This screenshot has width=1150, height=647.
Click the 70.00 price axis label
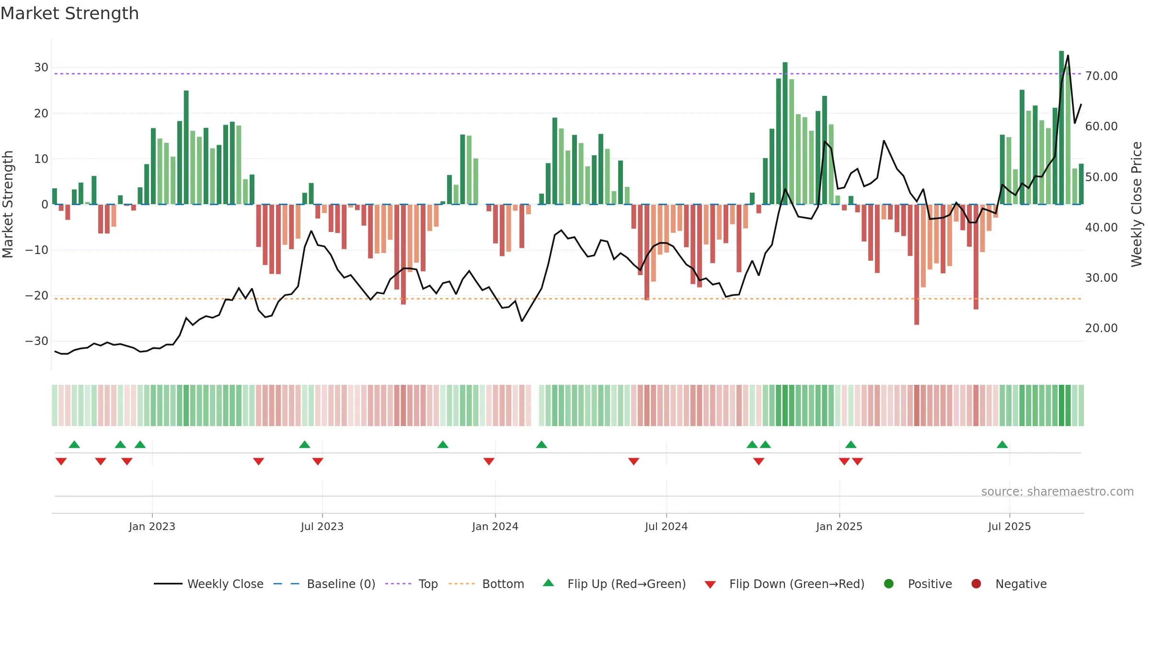tap(1101, 76)
